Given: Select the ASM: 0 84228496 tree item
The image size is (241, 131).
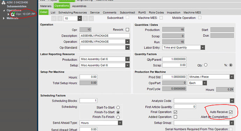Looking at the screenshot, I should pos(17,2).
